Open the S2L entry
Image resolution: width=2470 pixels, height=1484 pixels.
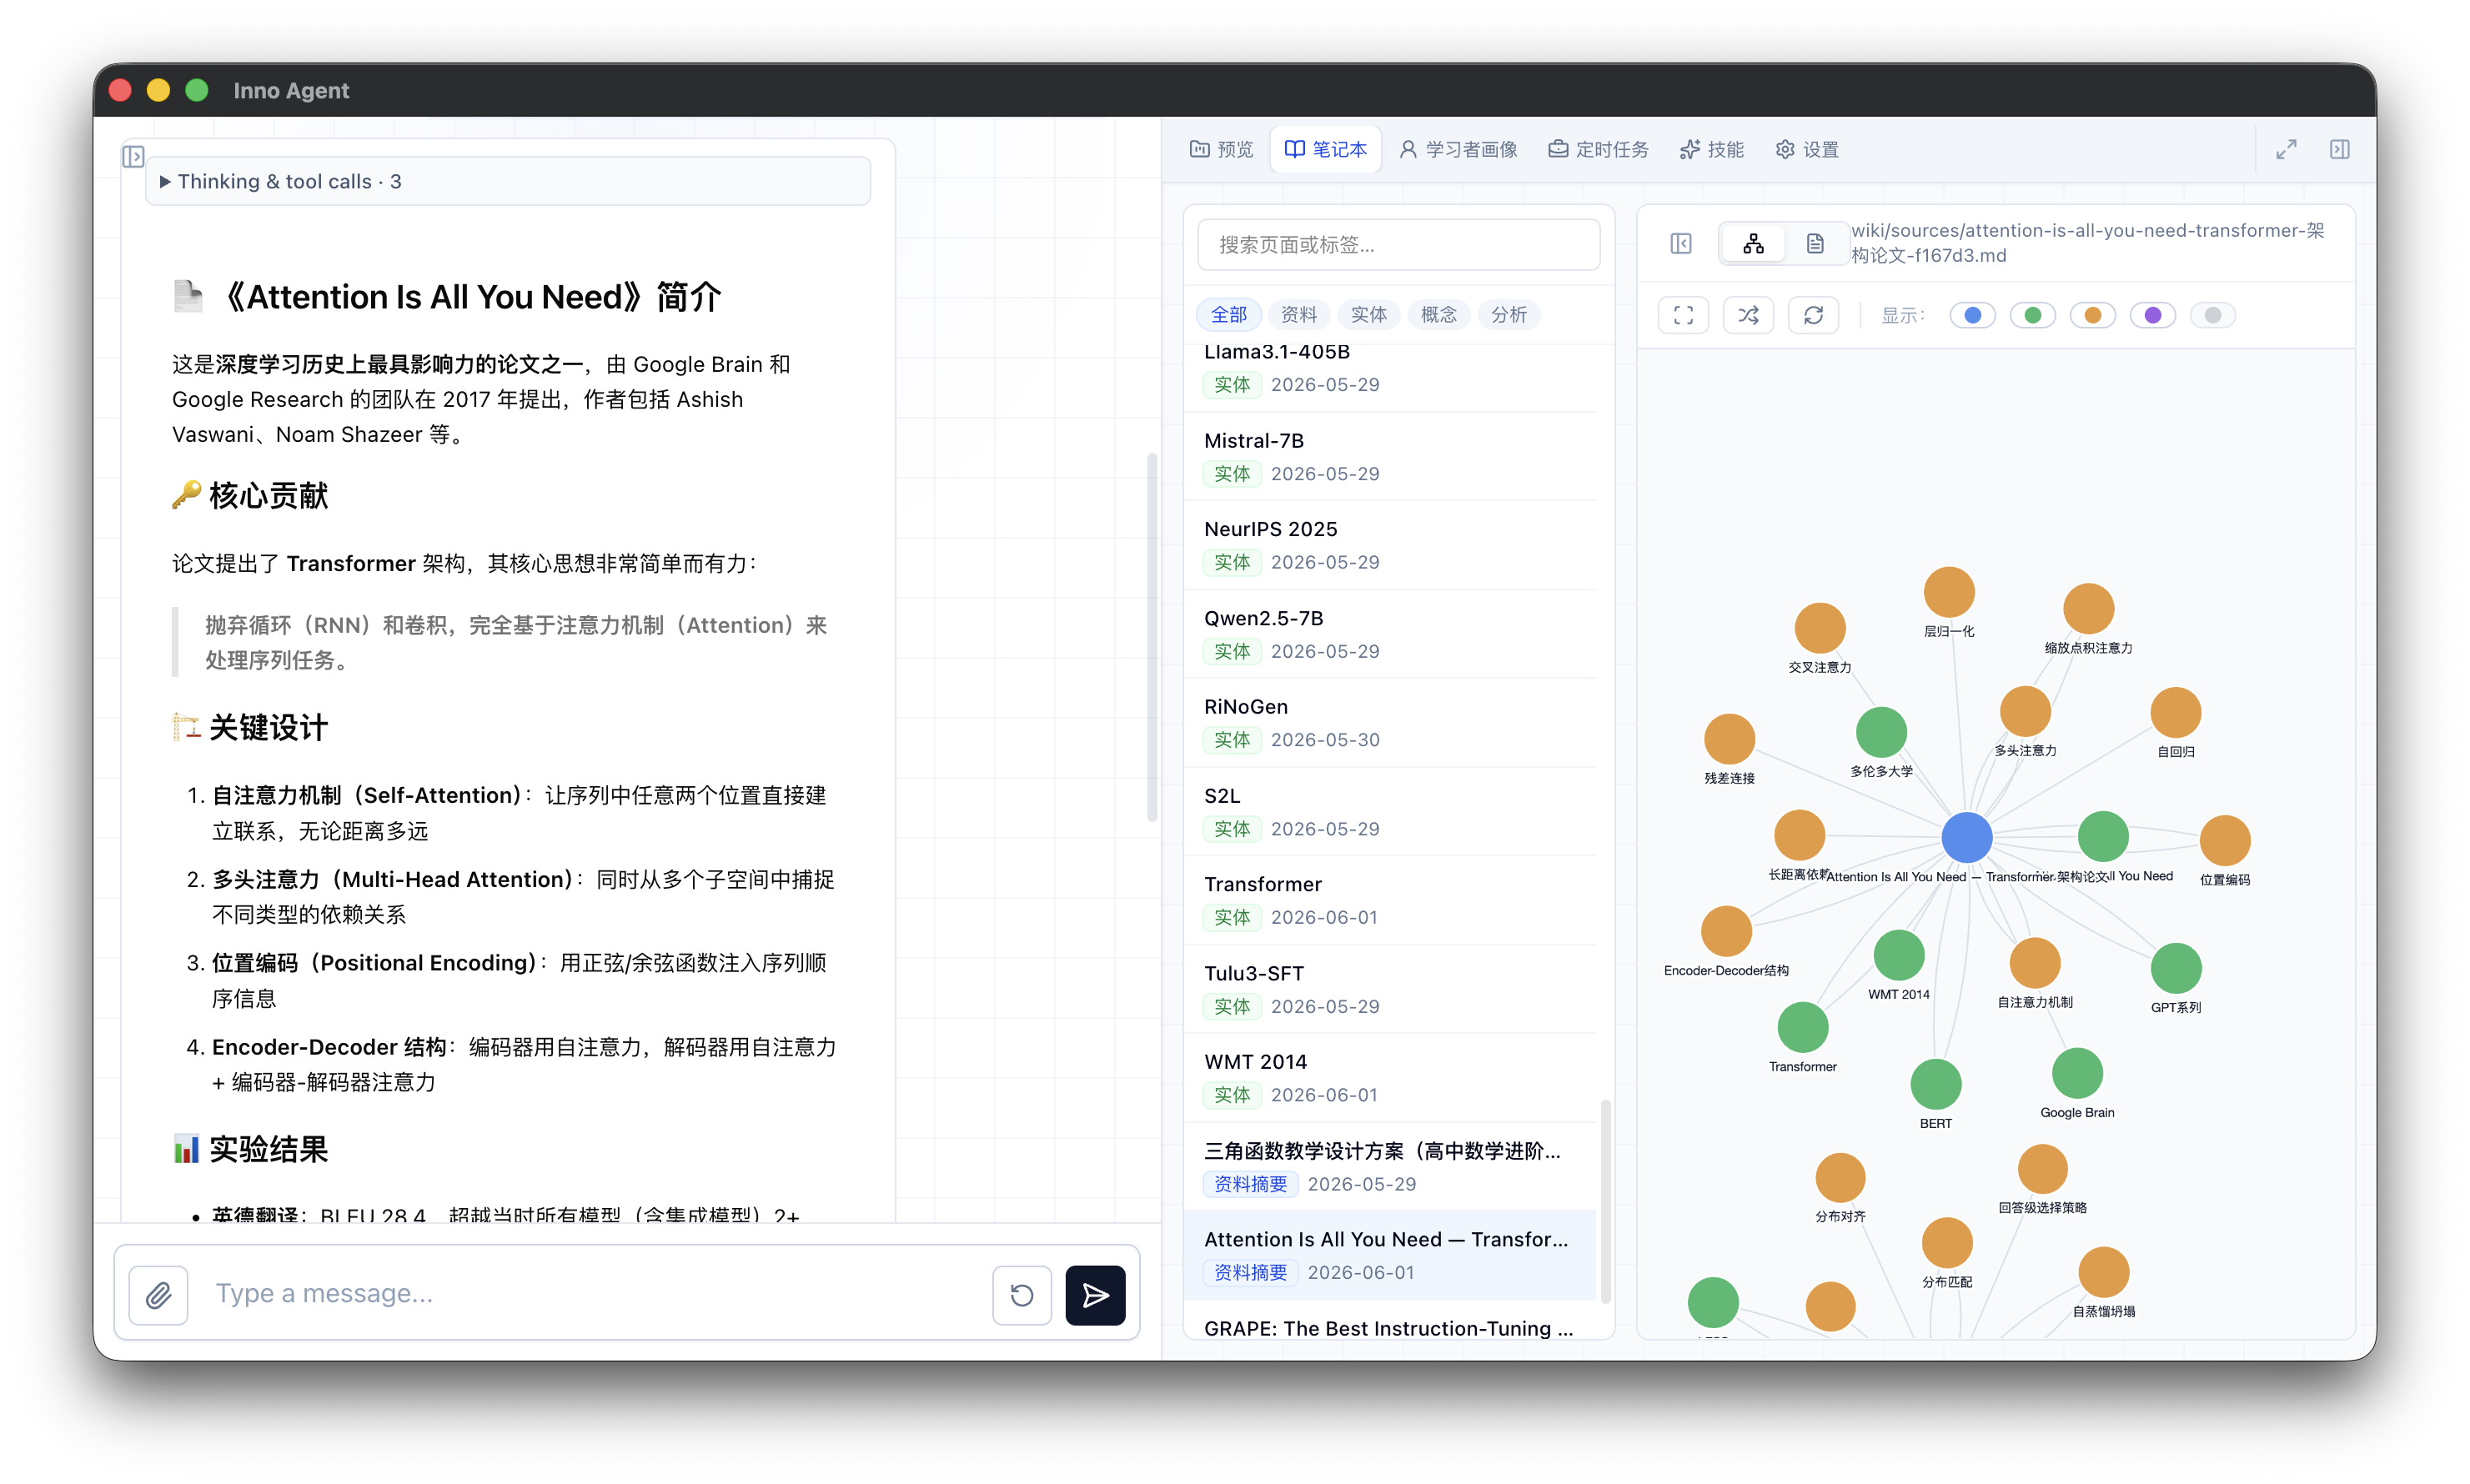(1390, 811)
